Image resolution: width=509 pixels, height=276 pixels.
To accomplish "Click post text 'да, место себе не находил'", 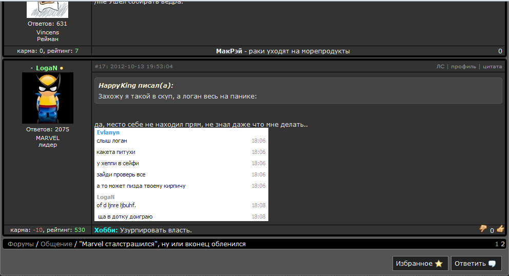I will point(201,124).
